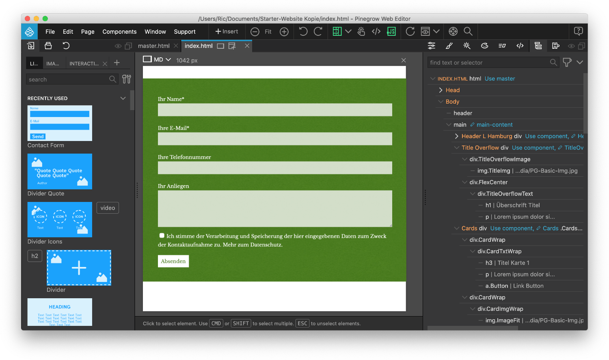Click the Pinegrow pinecone logo
The image size is (609, 360).
click(x=30, y=31)
